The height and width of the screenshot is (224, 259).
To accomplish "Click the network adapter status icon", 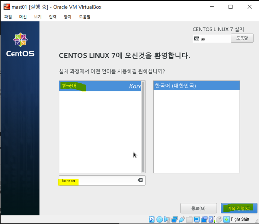I will click(174, 219).
